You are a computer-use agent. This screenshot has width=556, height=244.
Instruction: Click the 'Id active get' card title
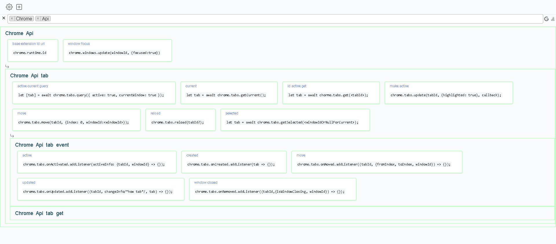click(x=297, y=86)
